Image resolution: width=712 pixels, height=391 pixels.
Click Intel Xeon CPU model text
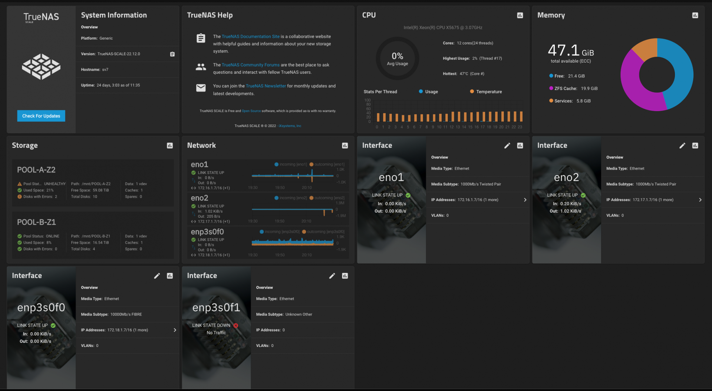[443, 28]
